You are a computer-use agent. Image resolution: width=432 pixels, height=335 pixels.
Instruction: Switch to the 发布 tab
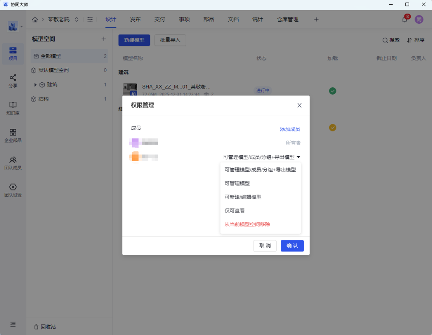point(136,20)
